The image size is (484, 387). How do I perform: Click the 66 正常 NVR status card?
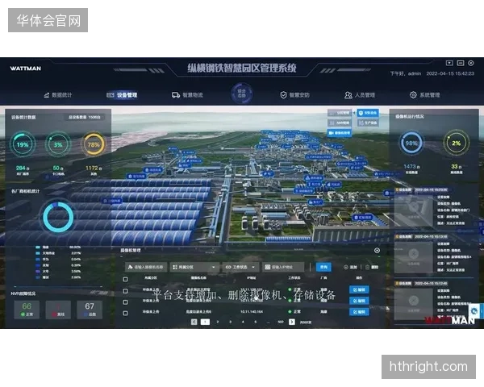(27, 310)
